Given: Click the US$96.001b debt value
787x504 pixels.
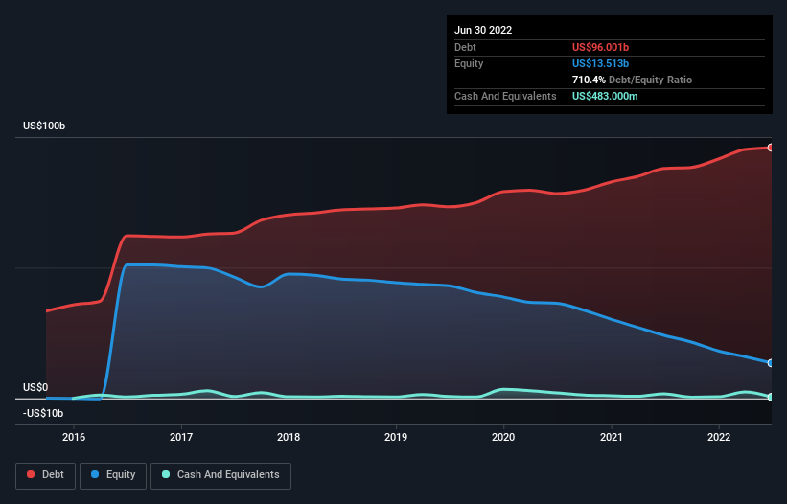Looking at the screenshot, I should pos(600,47).
